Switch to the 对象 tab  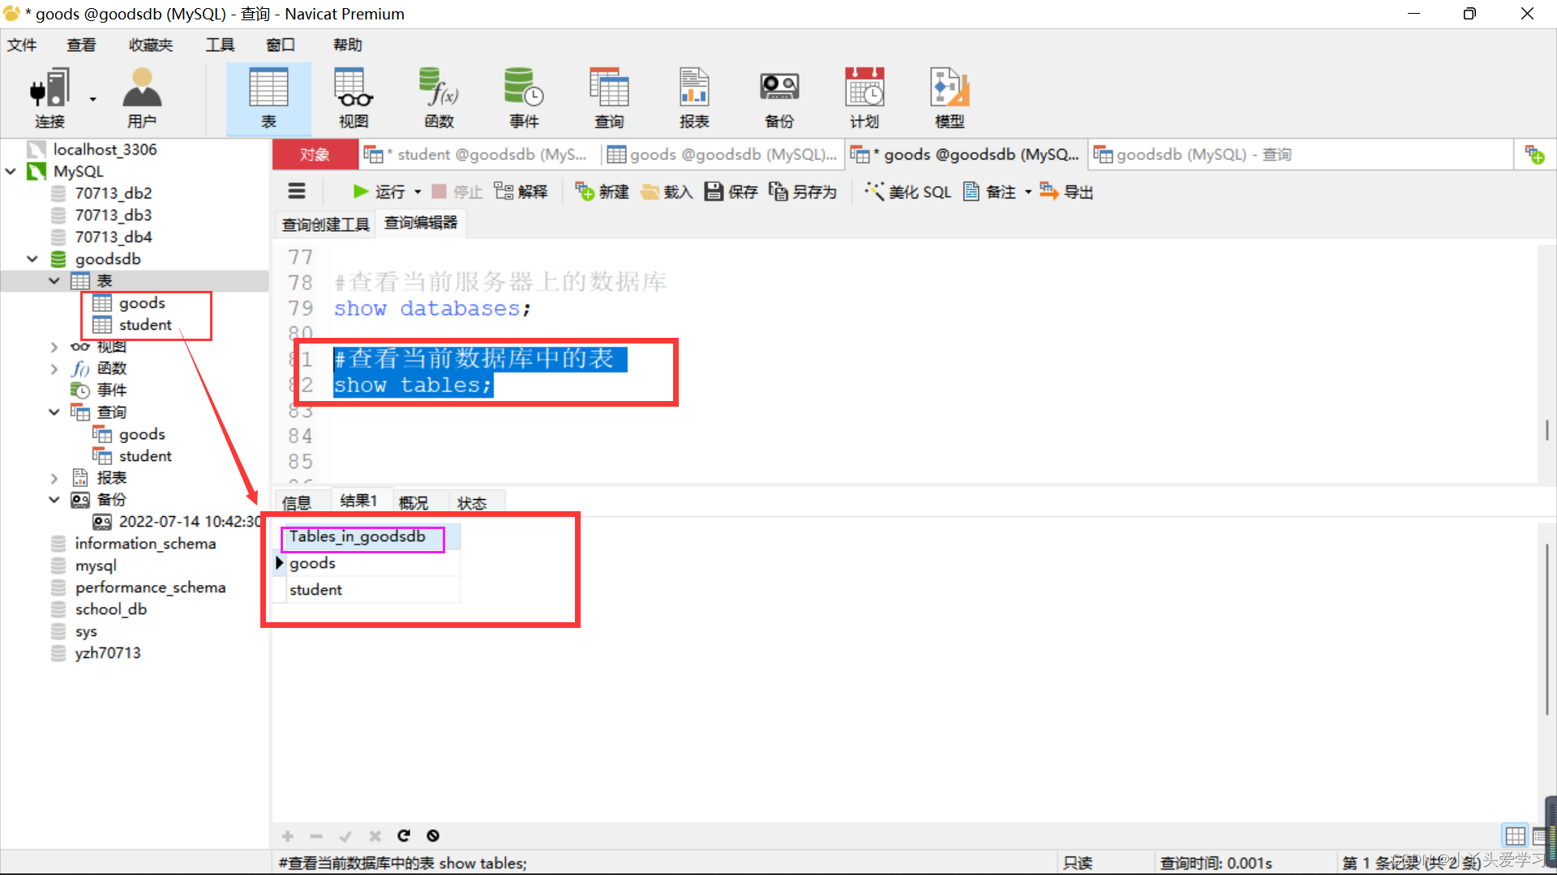click(x=315, y=154)
